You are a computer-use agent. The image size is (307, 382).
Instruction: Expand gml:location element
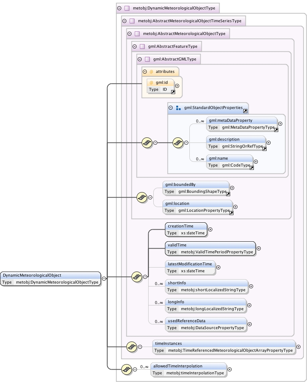(235, 207)
